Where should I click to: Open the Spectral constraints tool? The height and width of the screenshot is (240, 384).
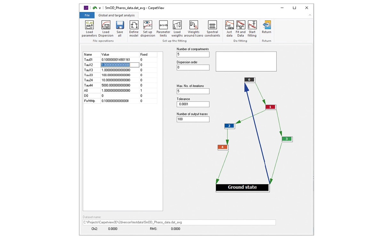click(212, 25)
